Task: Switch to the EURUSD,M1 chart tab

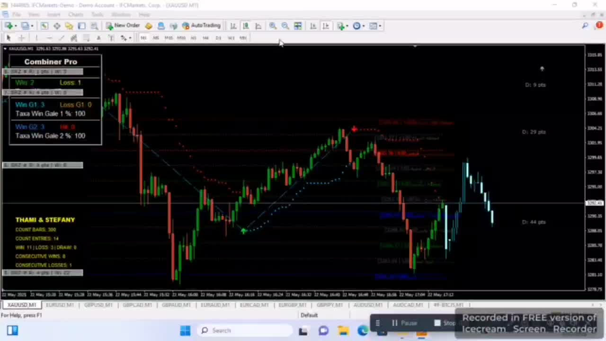Action: point(60,305)
